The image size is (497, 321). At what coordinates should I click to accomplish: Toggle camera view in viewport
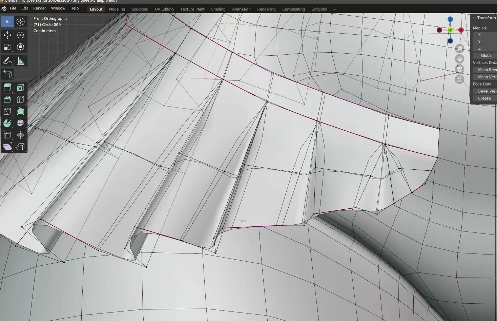click(459, 69)
